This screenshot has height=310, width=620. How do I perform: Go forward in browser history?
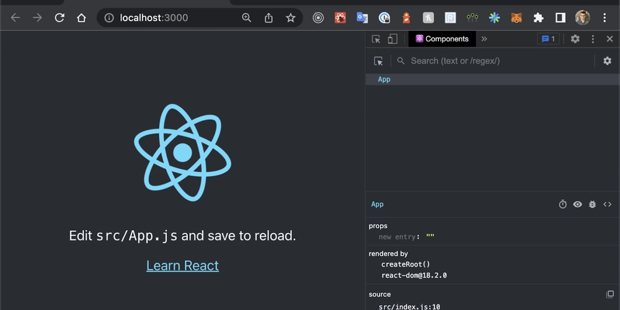(x=37, y=18)
